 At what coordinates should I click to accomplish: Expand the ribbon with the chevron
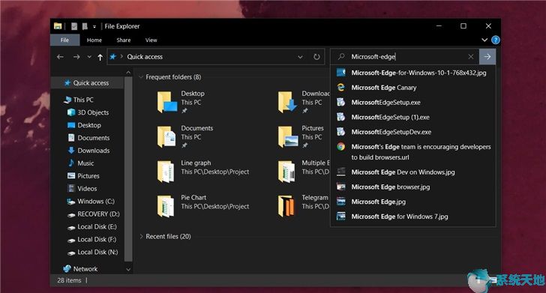(x=484, y=40)
